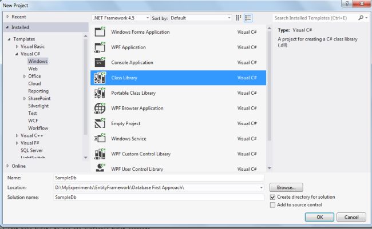Click the Cancel button
This screenshot has height=229, width=372.
(x=351, y=217)
